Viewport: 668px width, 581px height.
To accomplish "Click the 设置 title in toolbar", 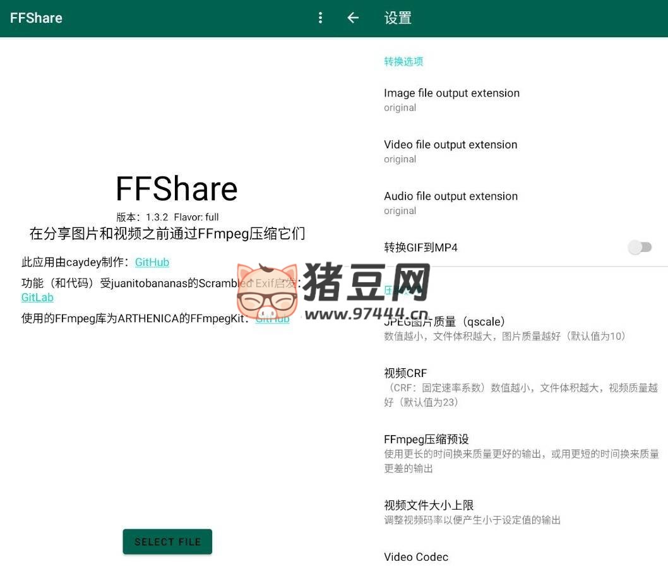I will 398,18.
